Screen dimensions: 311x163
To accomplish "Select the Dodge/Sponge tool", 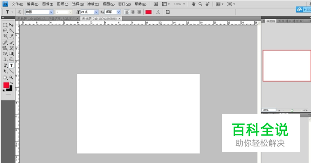I will 11,59.
